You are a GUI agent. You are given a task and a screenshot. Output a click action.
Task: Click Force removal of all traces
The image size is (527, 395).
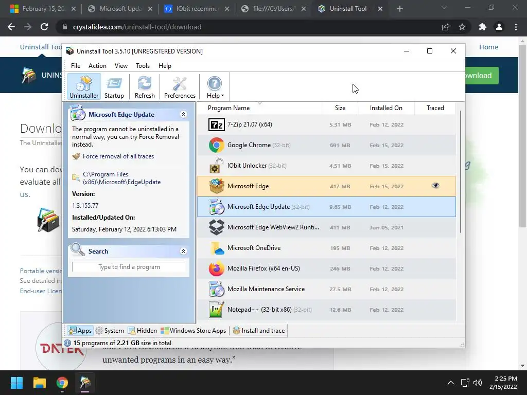coord(118,156)
